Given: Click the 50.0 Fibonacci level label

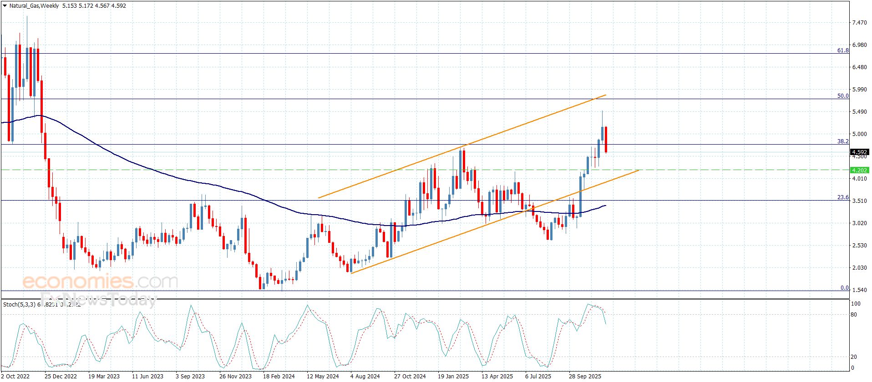Looking at the screenshot, I should pos(843,96).
